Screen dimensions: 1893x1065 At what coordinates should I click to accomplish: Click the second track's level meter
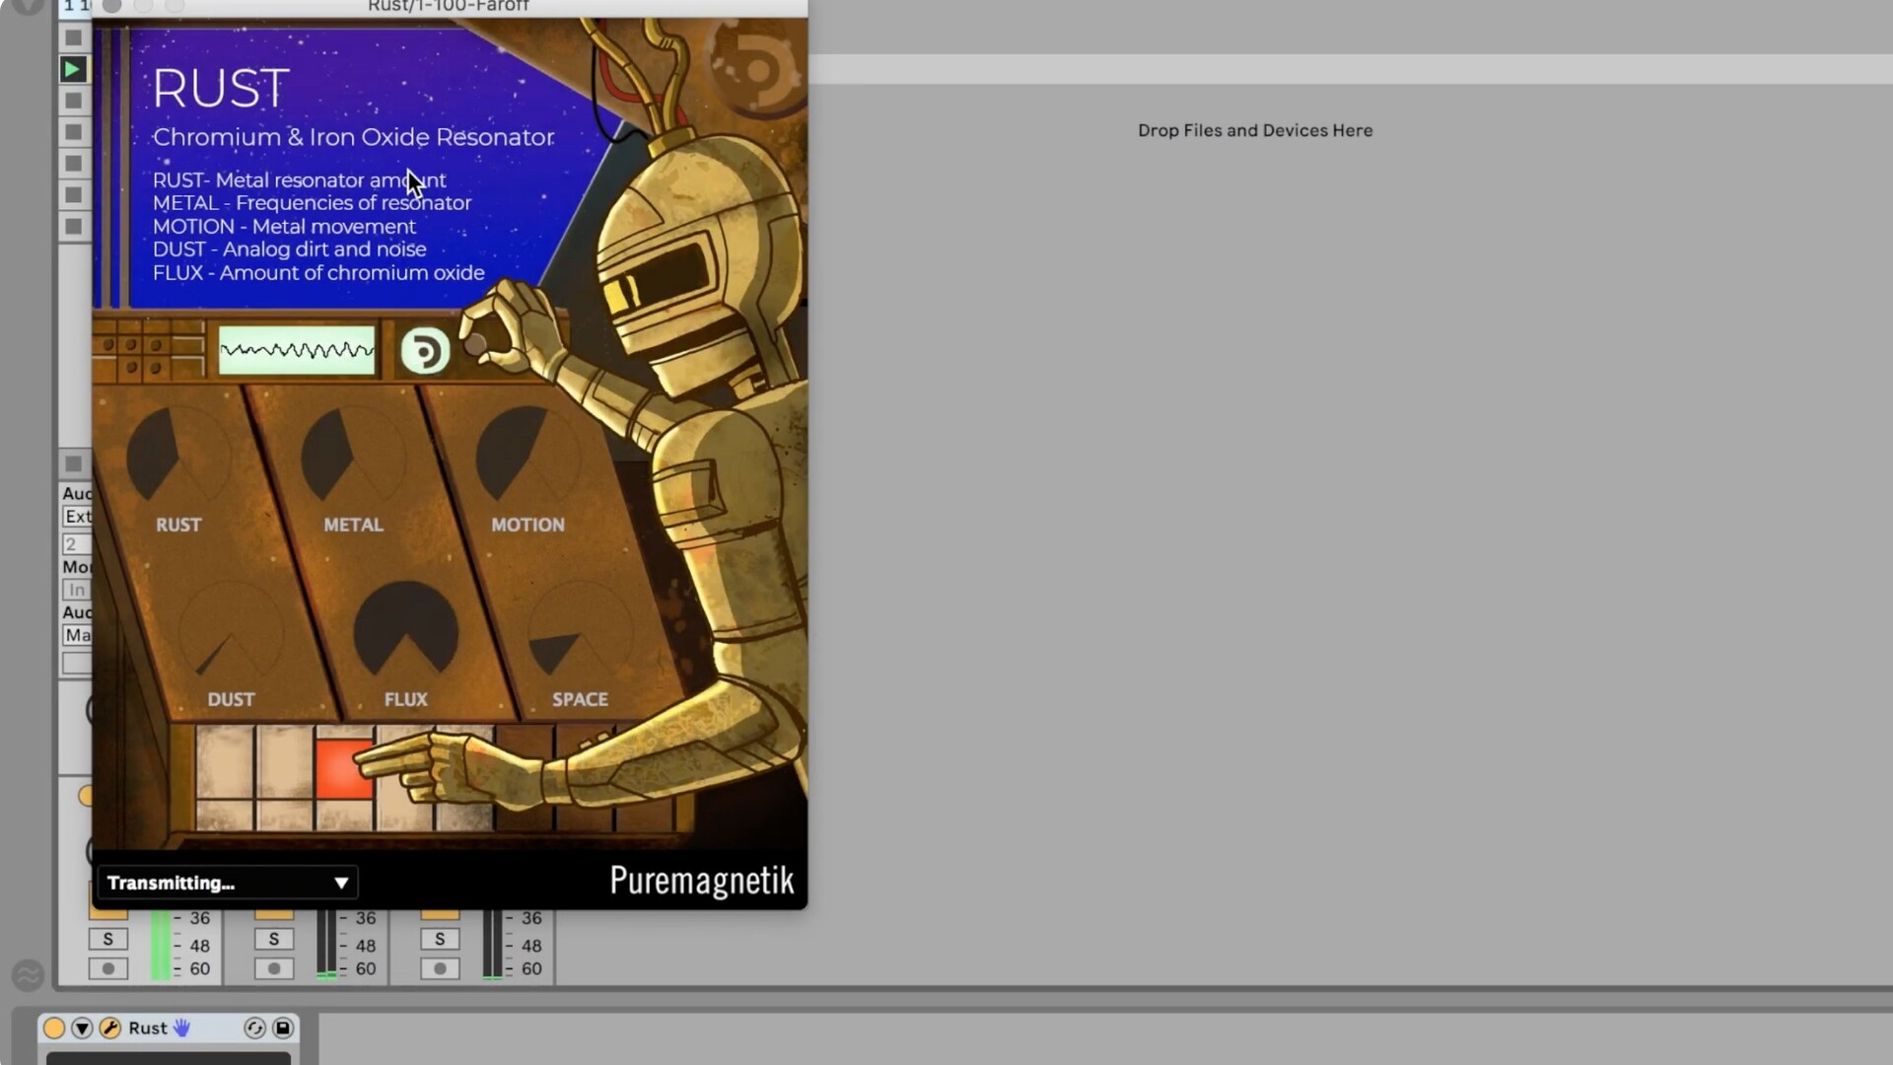tap(325, 945)
